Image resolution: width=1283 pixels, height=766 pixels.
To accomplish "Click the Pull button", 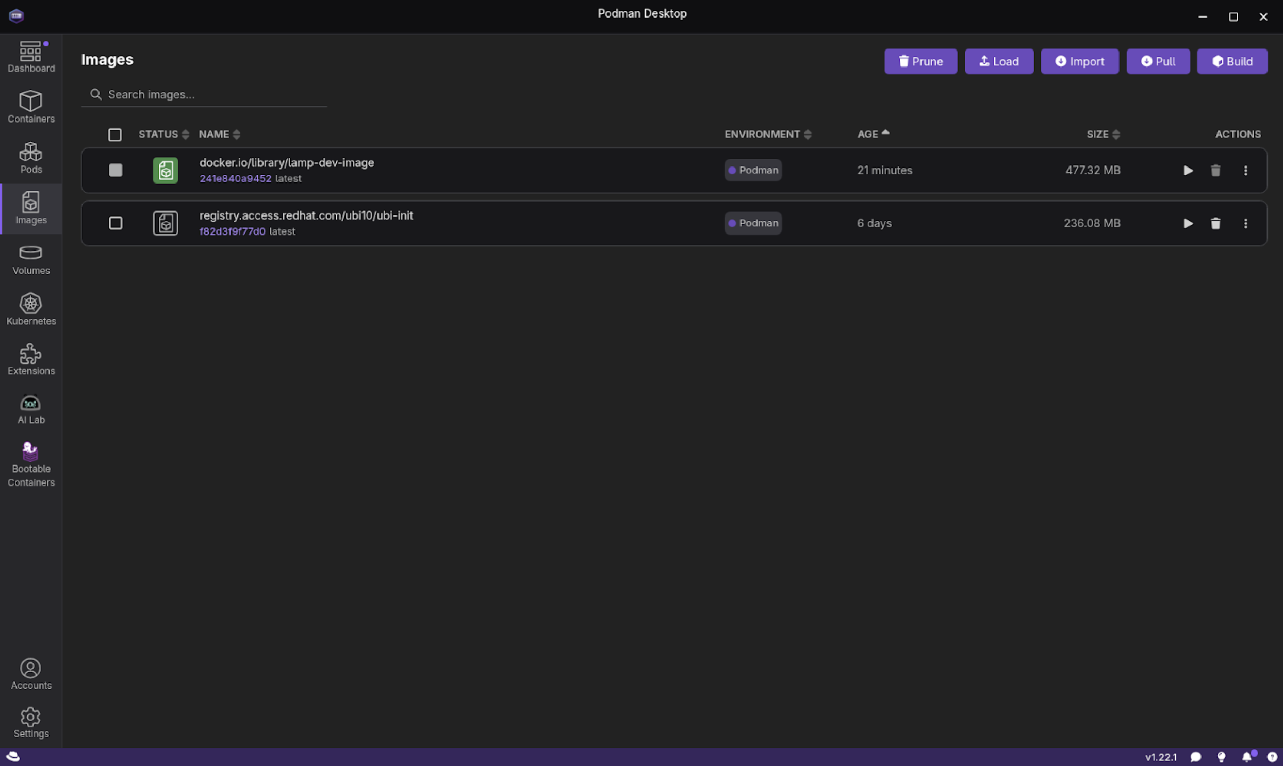I will pos(1158,61).
